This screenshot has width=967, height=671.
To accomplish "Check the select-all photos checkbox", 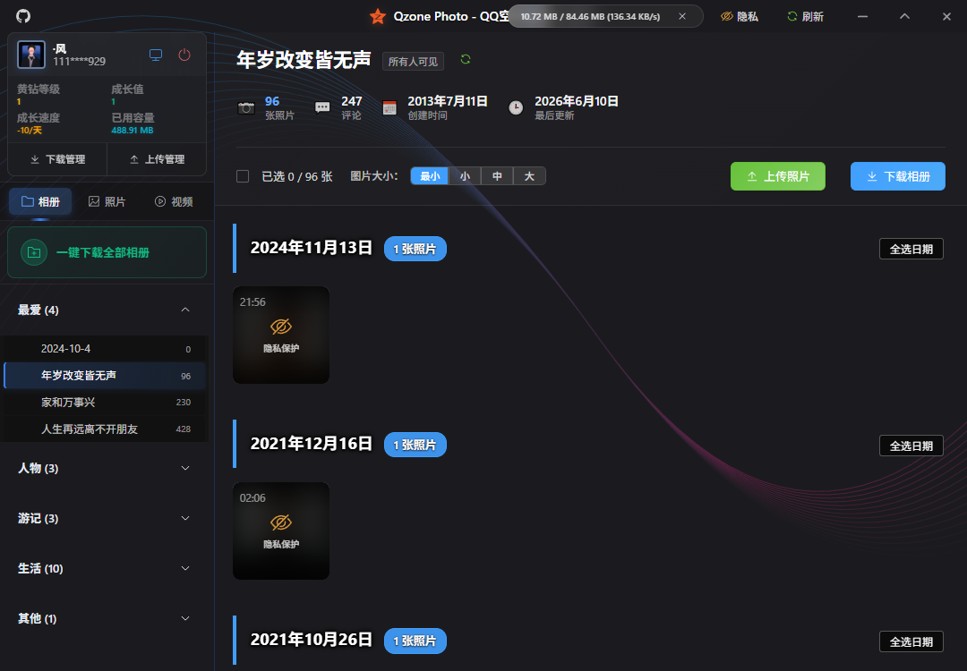I will [243, 177].
